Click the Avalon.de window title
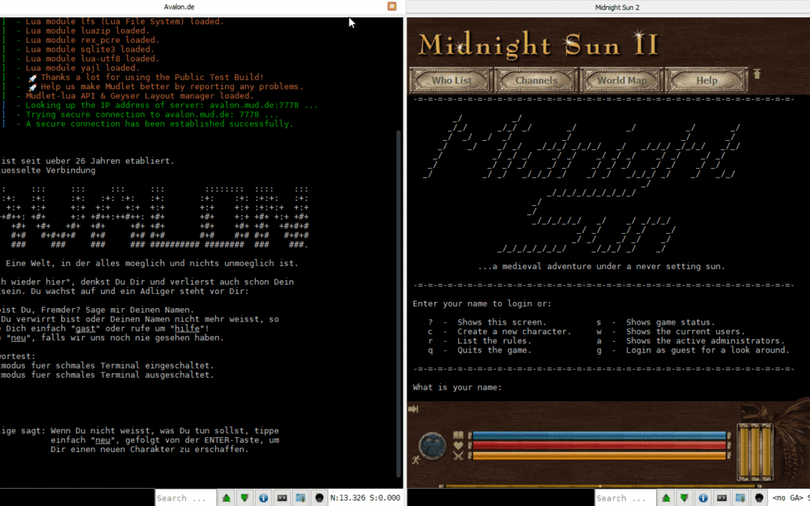 click(178, 7)
